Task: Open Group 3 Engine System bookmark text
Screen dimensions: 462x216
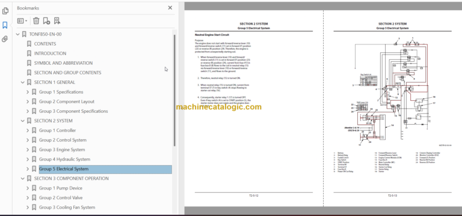Action: tap(62, 149)
